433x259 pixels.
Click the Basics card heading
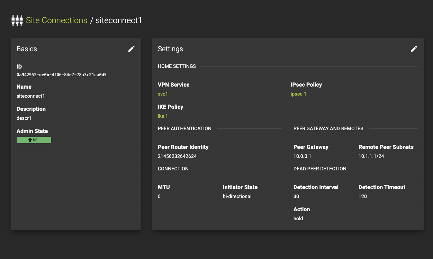click(27, 49)
